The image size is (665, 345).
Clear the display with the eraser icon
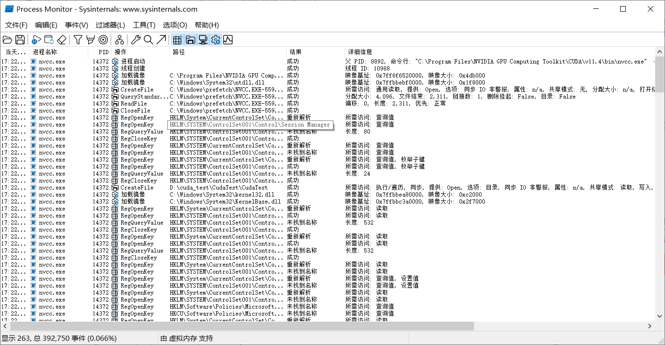click(62, 40)
